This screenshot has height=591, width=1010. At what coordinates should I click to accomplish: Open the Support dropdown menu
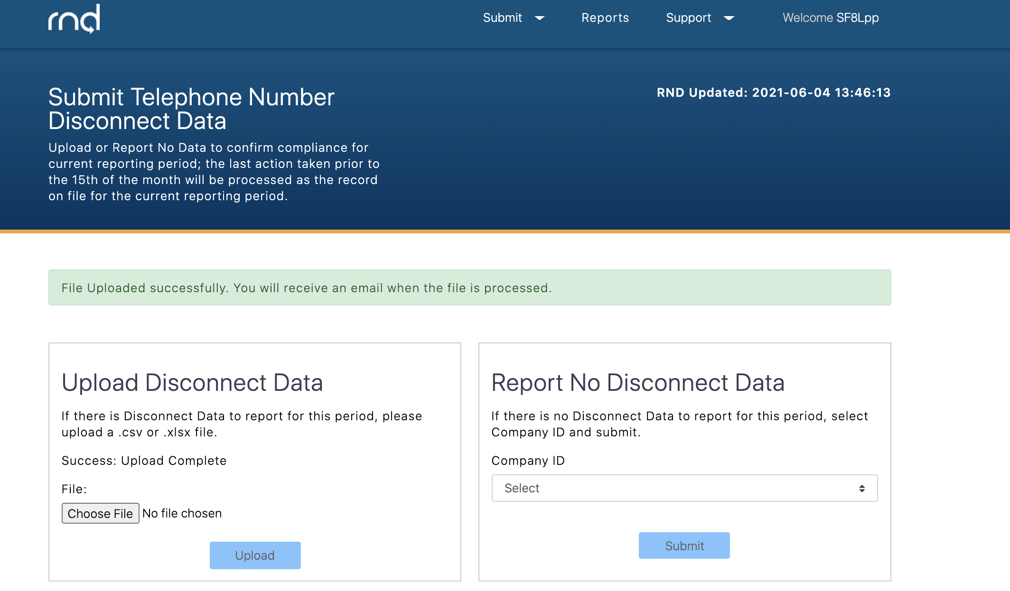click(689, 18)
